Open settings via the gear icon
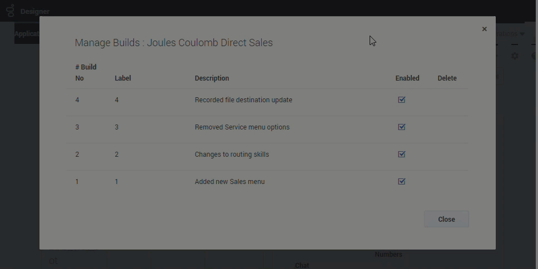 click(x=515, y=56)
